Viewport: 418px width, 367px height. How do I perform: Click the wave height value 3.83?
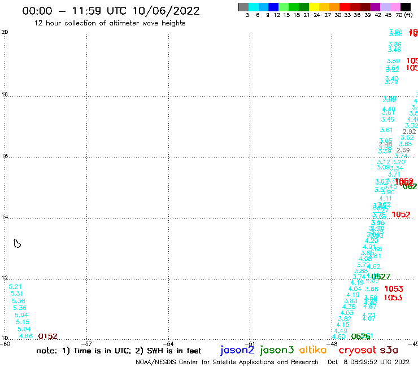(351, 301)
